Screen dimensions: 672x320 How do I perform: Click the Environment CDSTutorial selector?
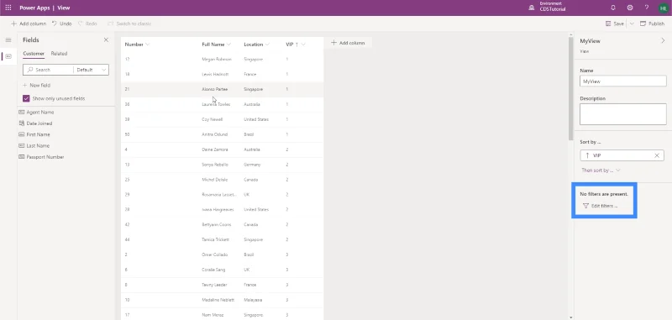point(549,7)
